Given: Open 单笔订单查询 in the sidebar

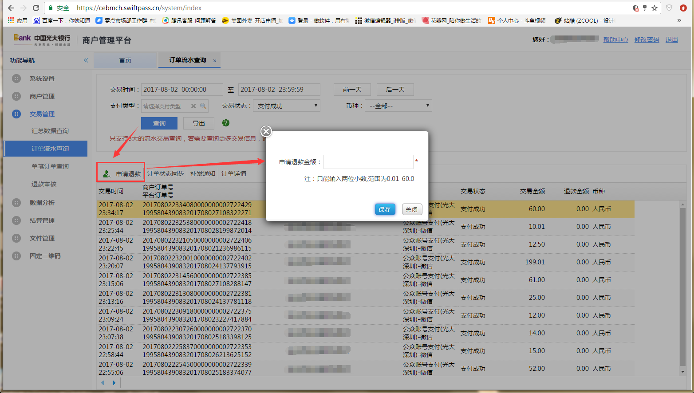Looking at the screenshot, I should click(50, 166).
